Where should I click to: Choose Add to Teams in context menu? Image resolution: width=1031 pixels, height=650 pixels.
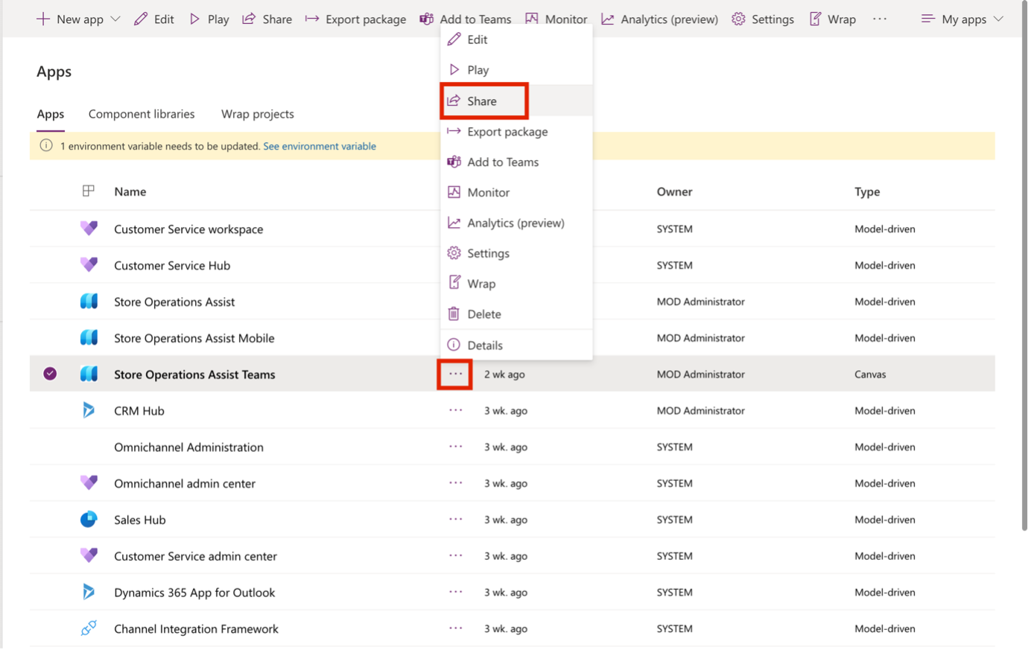coord(516,162)
